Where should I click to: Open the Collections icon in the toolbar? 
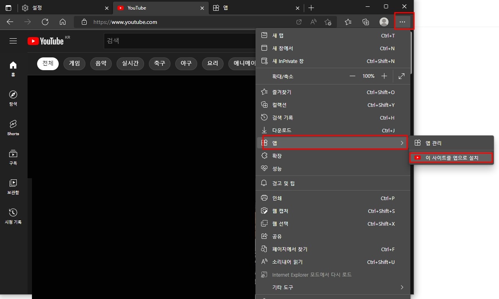click(366, 22)
